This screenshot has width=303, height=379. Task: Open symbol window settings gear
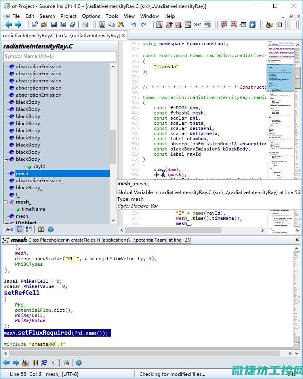(51, 229)
